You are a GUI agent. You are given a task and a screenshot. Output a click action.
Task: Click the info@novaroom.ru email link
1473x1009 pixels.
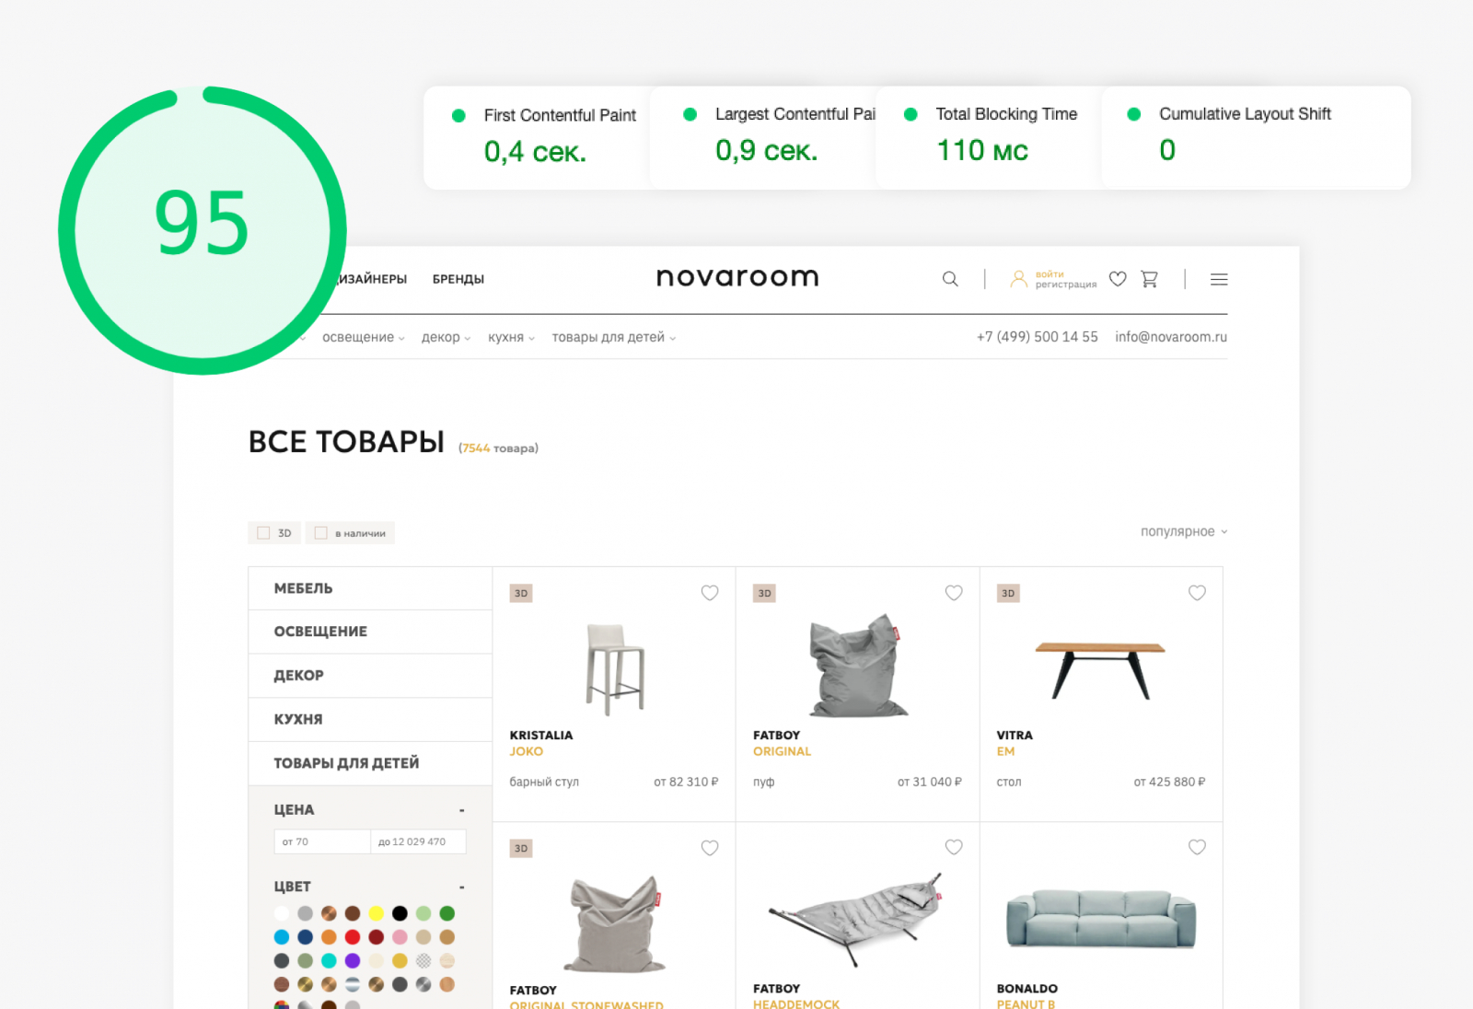pyautogui.click(x=1171, y=337)
